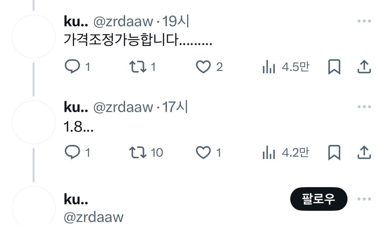Open the 17시 timestamp link

[x=175, y=107]
